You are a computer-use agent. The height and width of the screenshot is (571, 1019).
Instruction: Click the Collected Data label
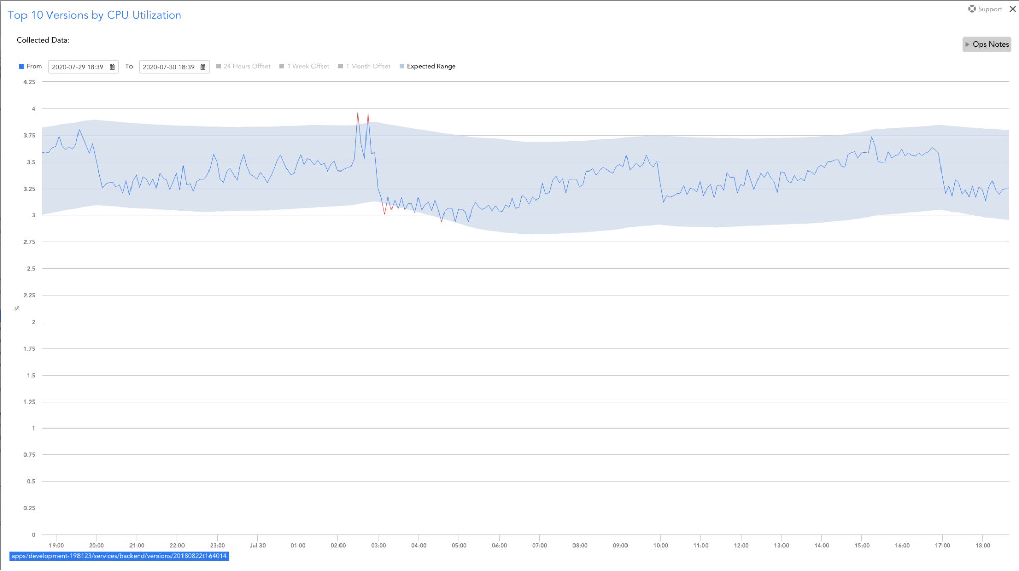tap(43, 40)
